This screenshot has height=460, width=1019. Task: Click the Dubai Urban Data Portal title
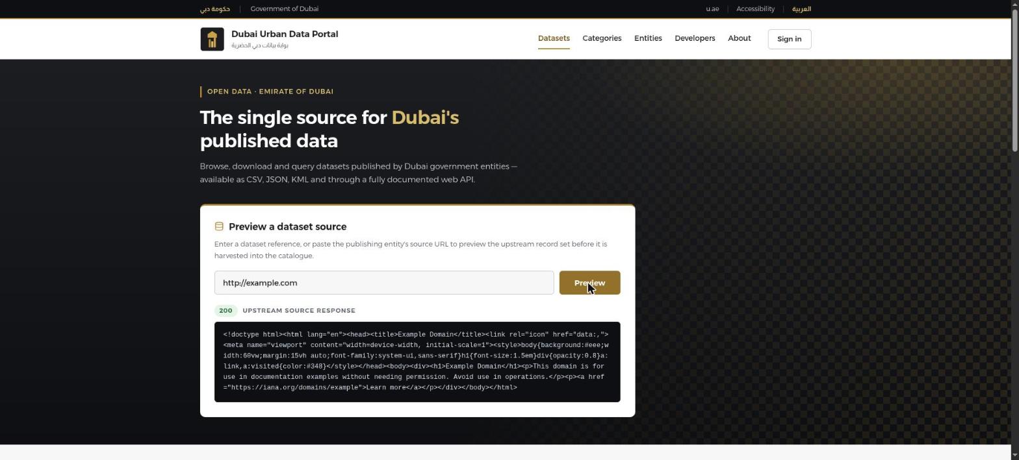pos(285,34)
